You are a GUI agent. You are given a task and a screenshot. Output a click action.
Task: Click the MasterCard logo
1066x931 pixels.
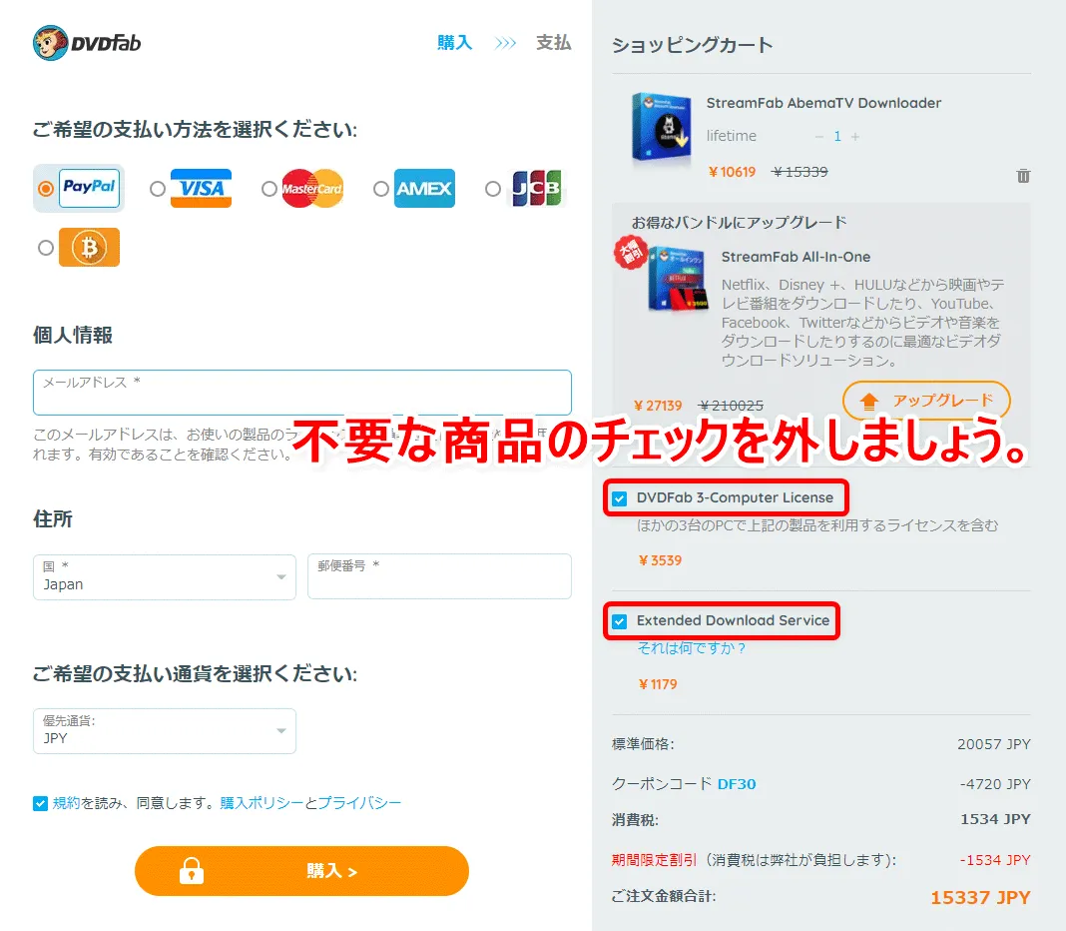pyautogui.click(x=312, y=188)
